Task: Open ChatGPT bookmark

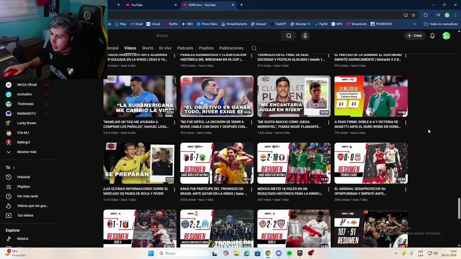Action: point(278,24)
